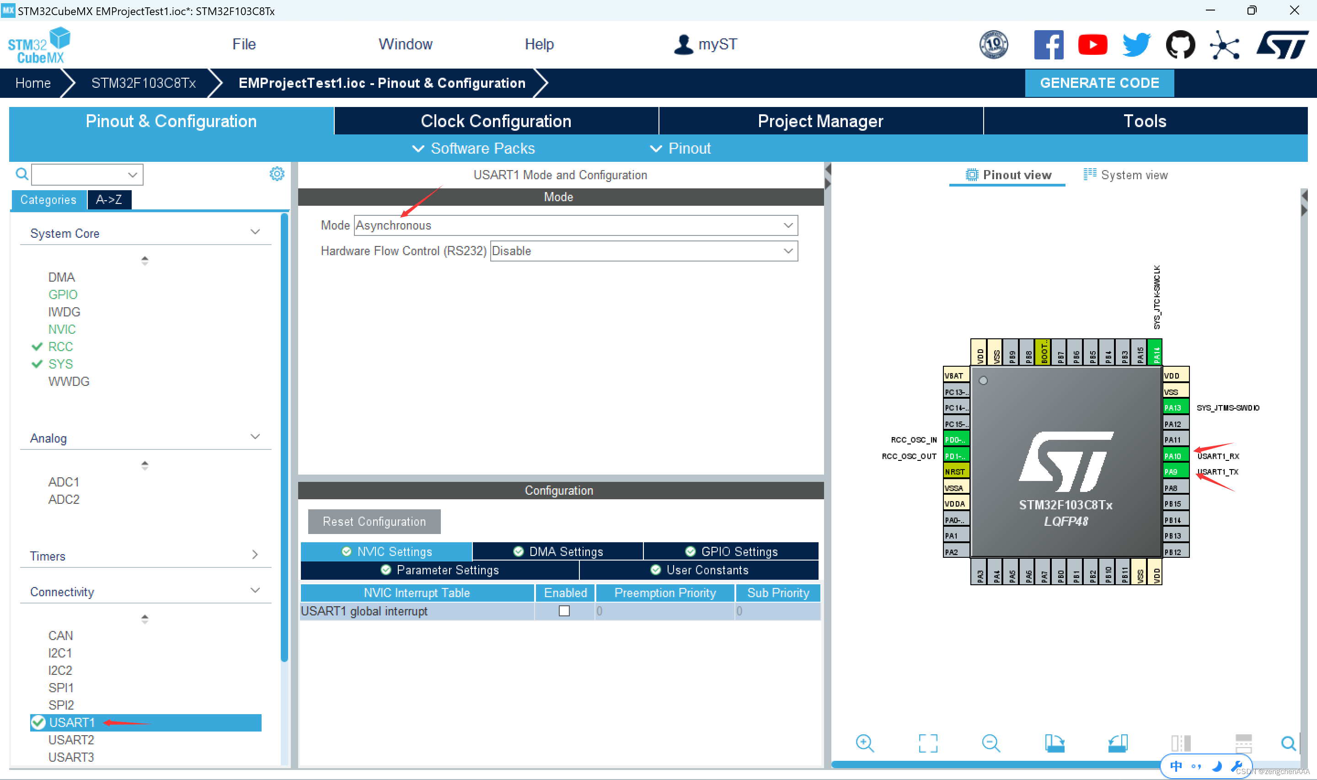Image resolution: width=1317 pixels, height=780 pixels.
Task: Click the panel collapse arrow beside USART1 configuration
Action: click(828, 169)
